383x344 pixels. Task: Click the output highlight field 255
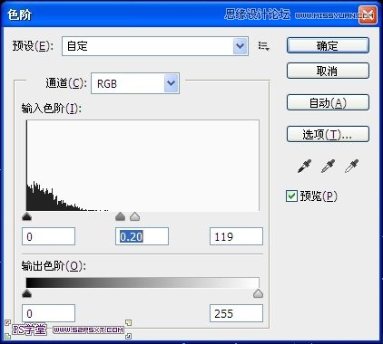(x=236, y=313)
